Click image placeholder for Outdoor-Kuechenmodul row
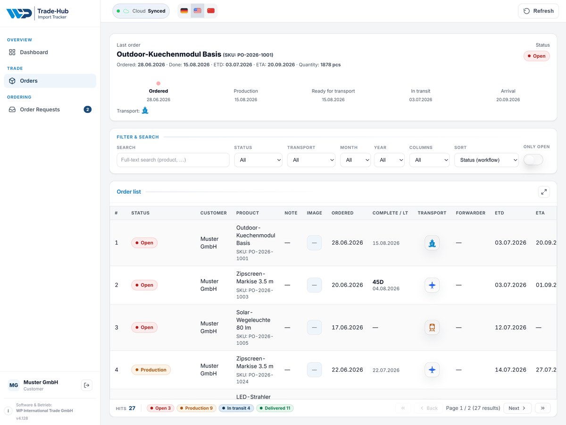The image size is (566, 425). (x=314, y=243)
